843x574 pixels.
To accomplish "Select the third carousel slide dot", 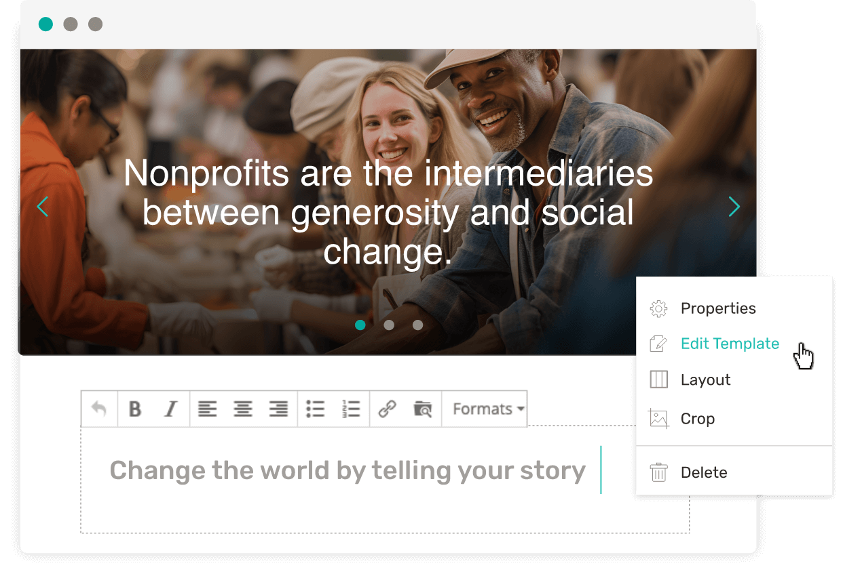I will (x=417, y=325).
